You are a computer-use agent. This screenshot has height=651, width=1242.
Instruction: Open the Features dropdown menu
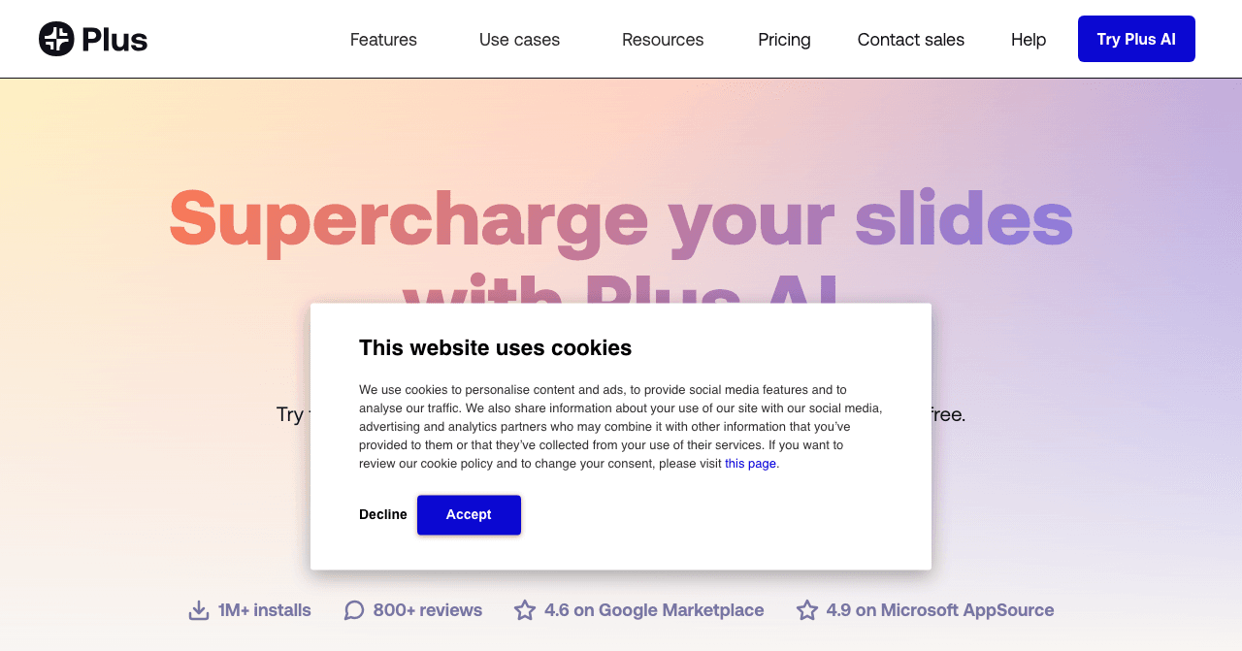[383, 40]
